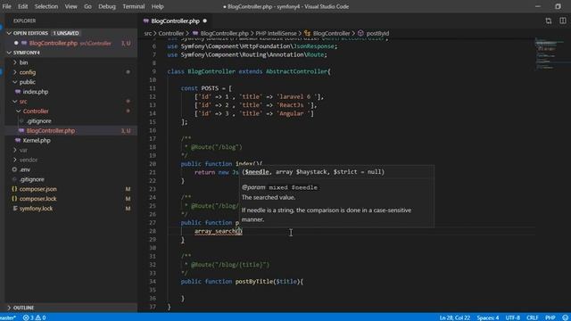Viewport: 571px width, 321px height.
Task: Open .gitignore at the project root
Action: [32, 179]
